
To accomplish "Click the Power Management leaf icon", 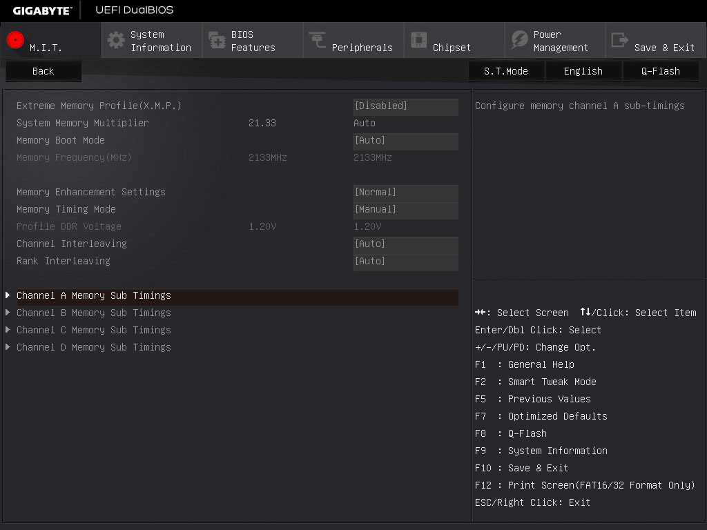I will [x=519, y=40].
